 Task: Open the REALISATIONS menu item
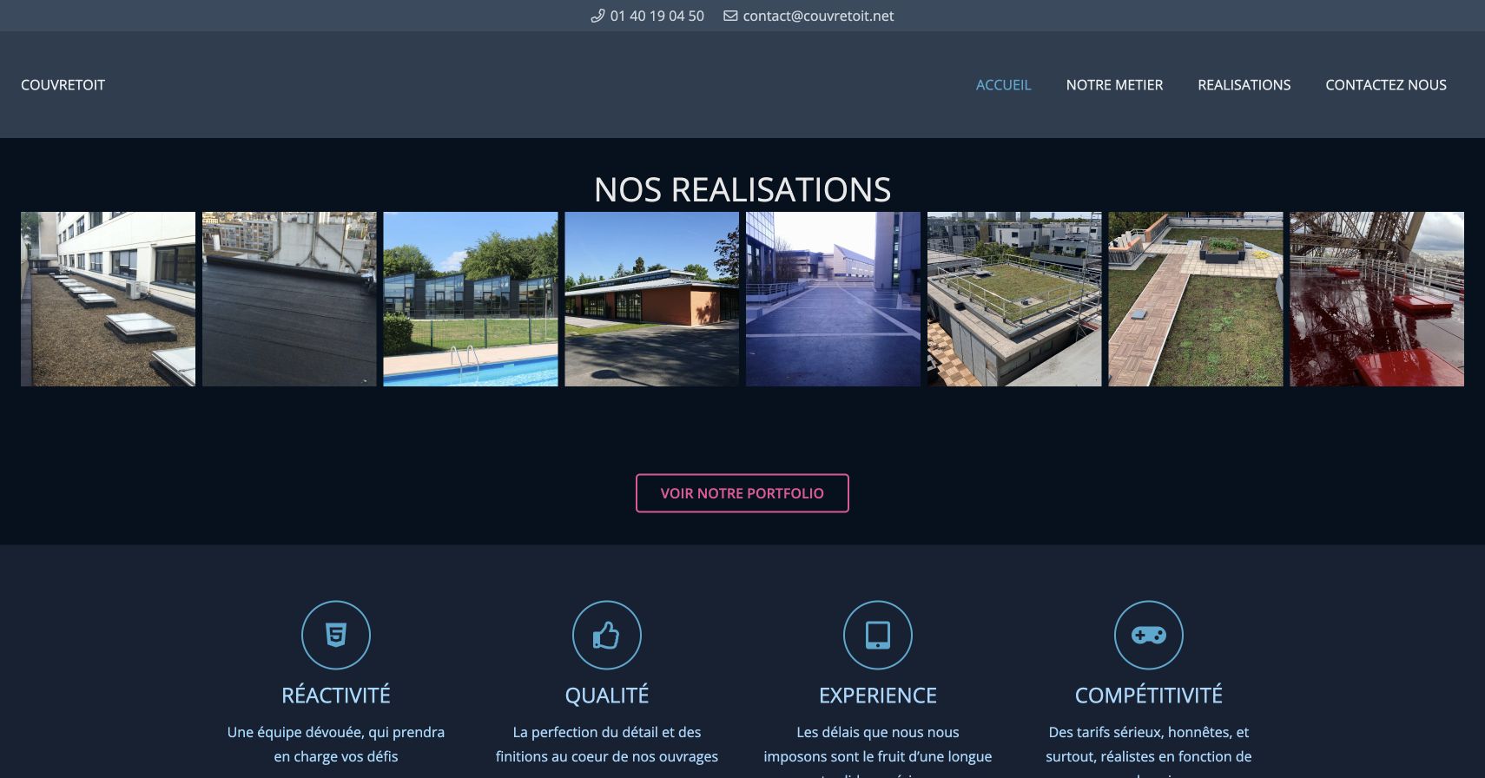tap(1244, 85)
